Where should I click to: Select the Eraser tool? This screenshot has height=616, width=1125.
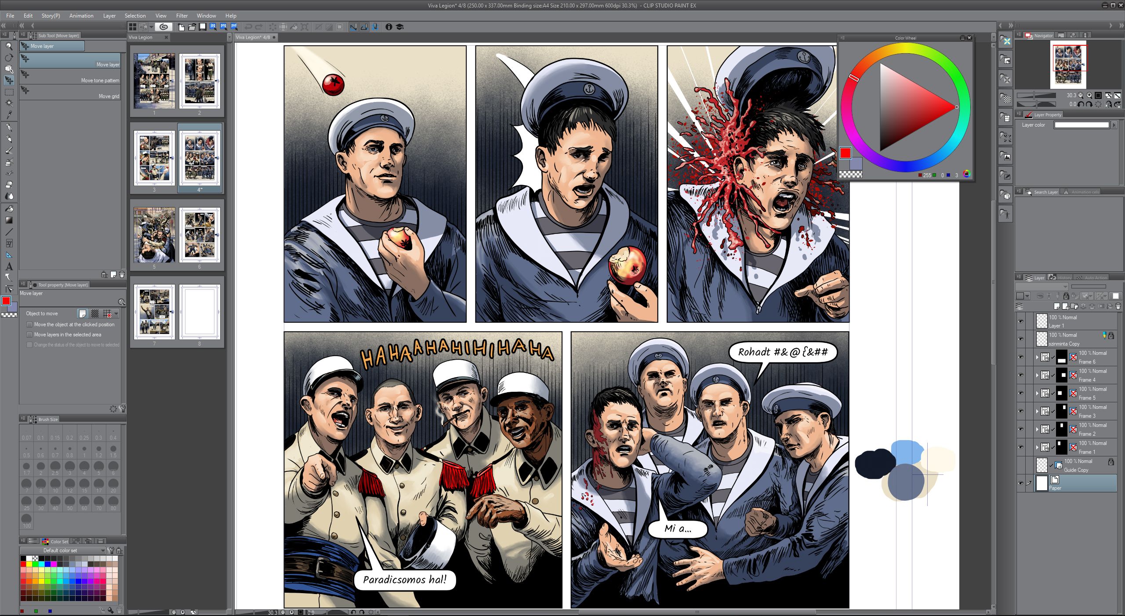pyautogui.click(x=9, y=185)
